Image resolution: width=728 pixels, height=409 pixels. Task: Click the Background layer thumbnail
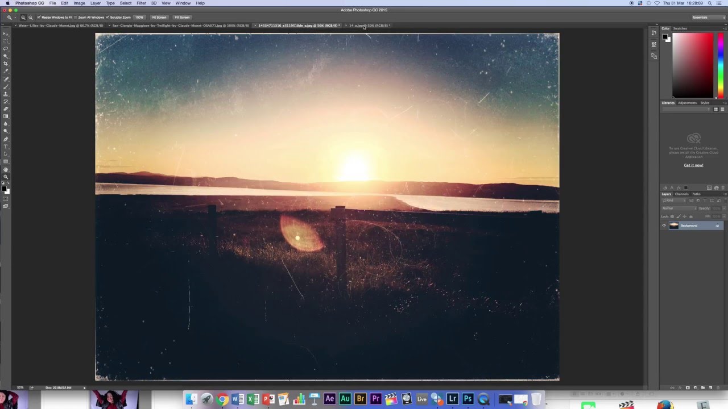point(674,226)
